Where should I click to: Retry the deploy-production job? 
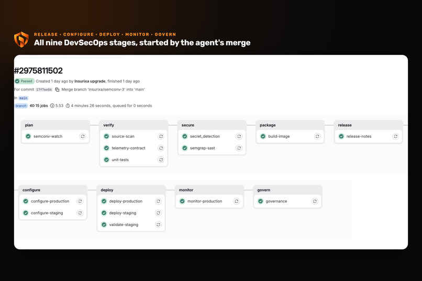(158, 201)
